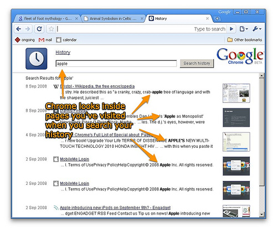The image size is (277, 228).
Task: Open the first MobileMe Login thumbnail
Action: pos(236,166)
